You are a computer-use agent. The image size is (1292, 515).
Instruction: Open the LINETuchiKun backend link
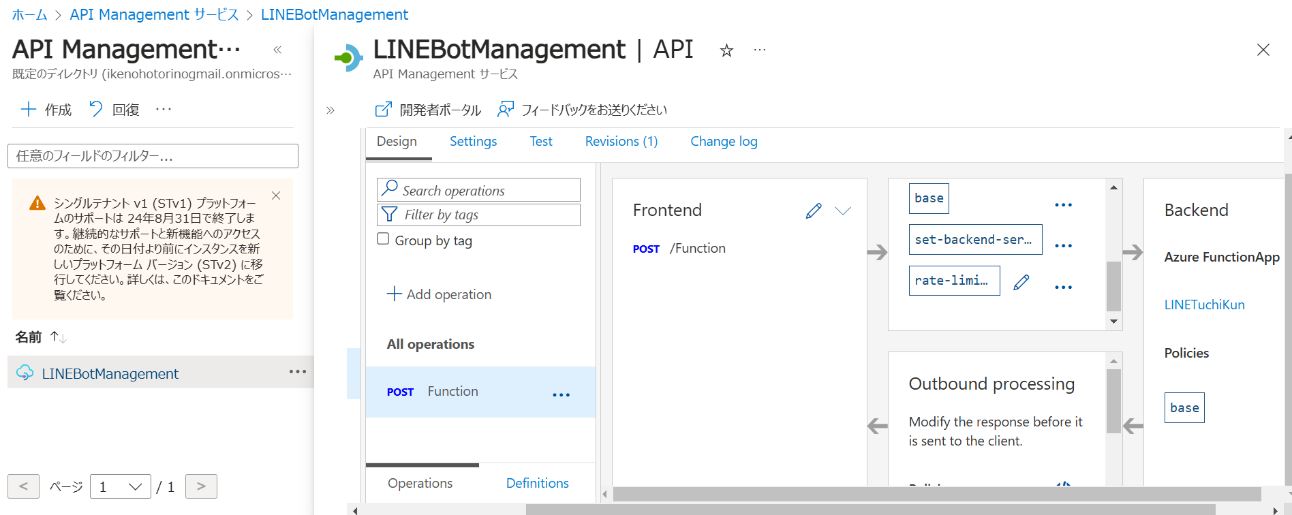[x=1204, y=305]
